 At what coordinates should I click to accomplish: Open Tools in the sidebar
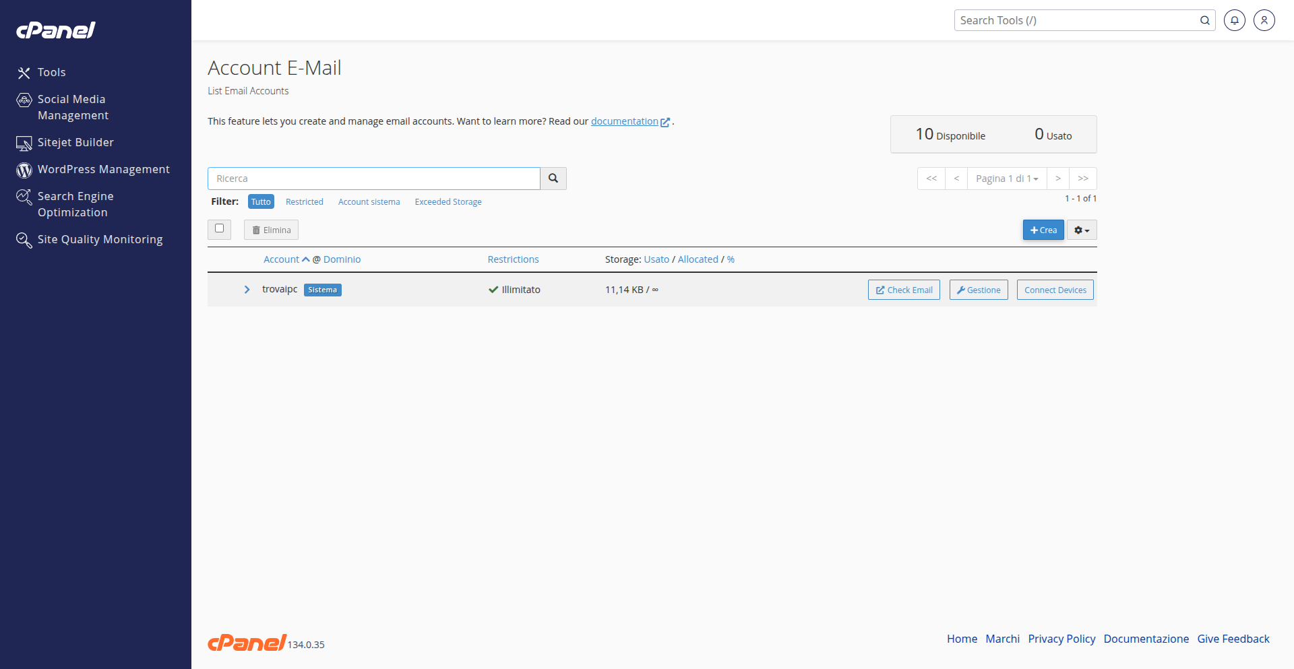coord(52,72)
